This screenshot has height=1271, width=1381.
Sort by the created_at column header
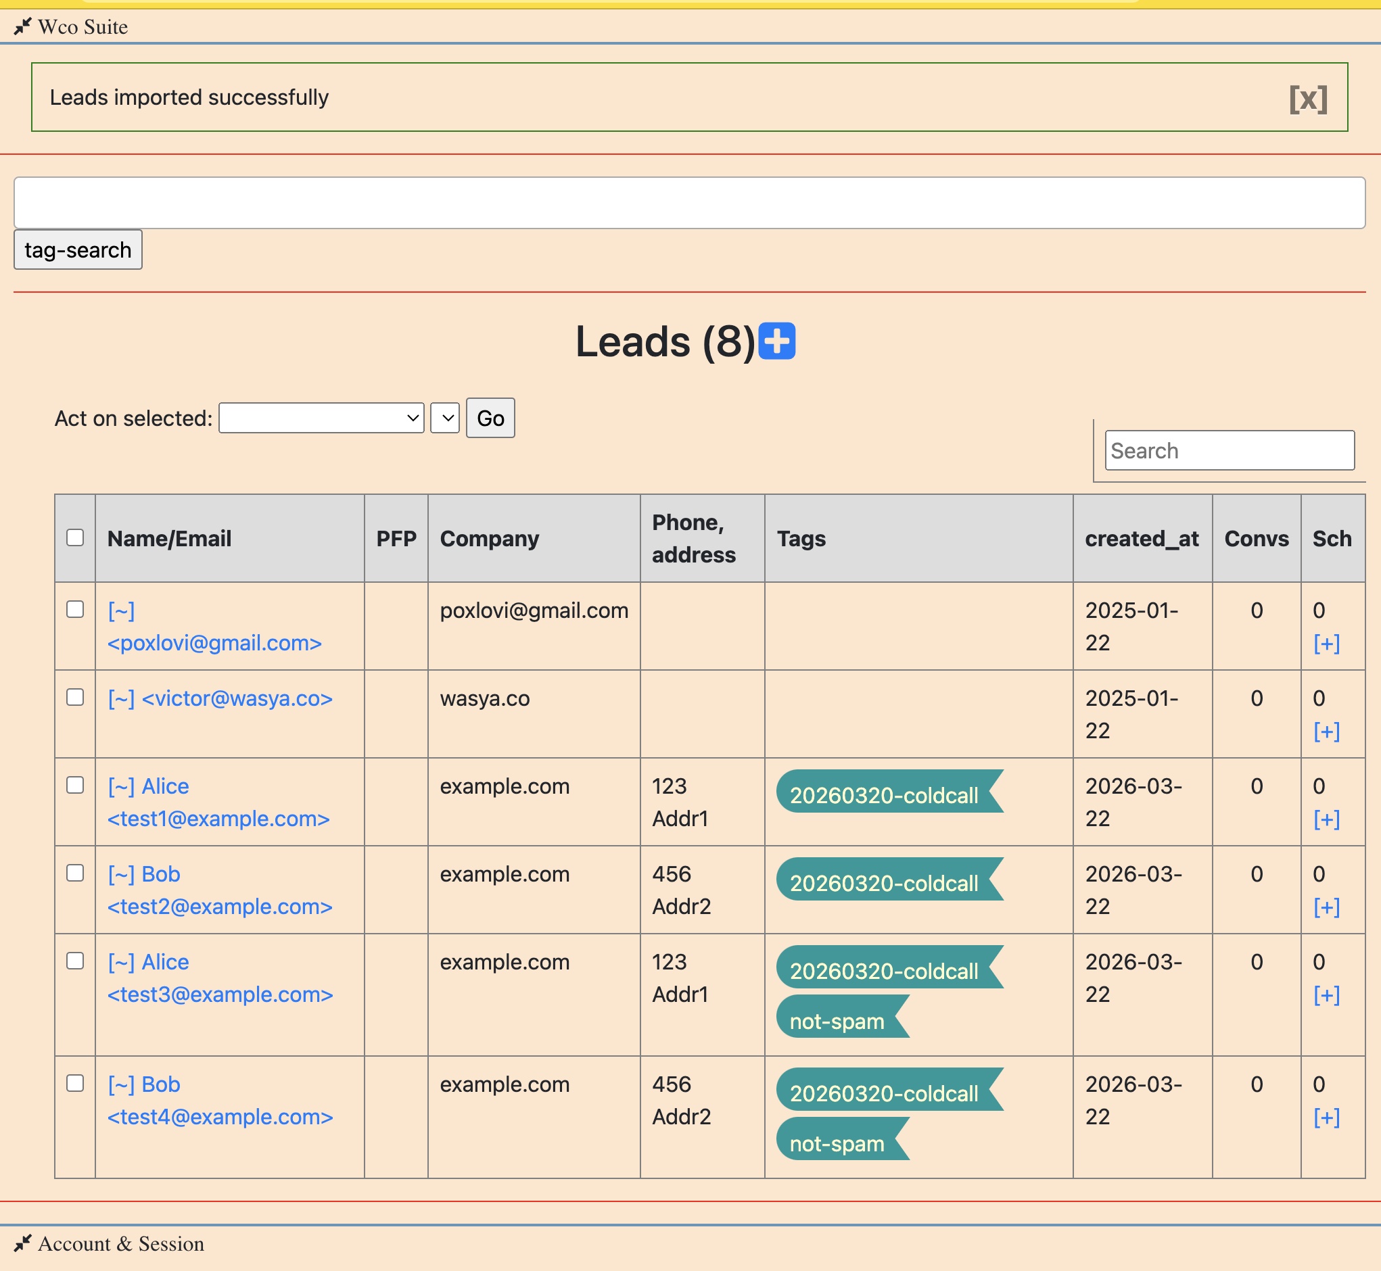(1141, 539)
